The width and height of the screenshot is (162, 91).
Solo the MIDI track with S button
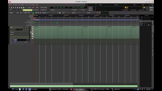click(x=28, y=27)
